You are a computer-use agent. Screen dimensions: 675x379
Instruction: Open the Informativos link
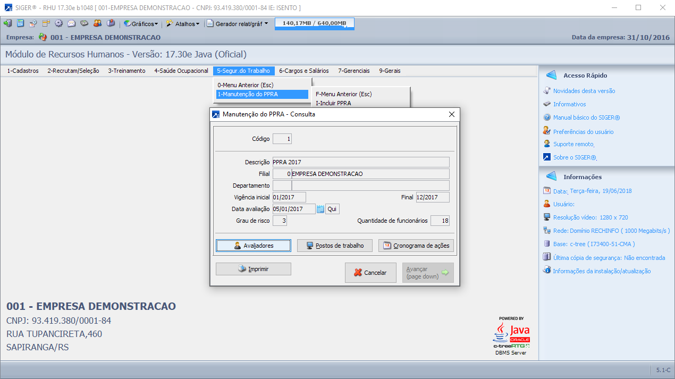click(x=569, y=104)
